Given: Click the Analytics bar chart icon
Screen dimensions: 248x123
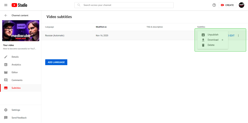Looking at the screenshot, I should [6, 64].
